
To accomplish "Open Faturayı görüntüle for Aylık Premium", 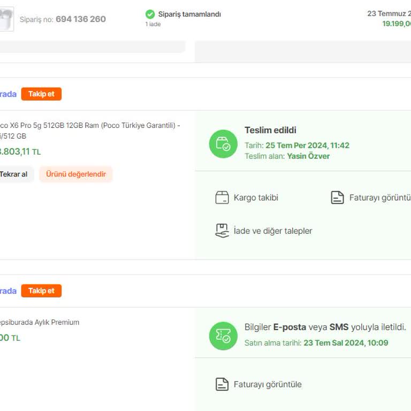I will (268, 385).
